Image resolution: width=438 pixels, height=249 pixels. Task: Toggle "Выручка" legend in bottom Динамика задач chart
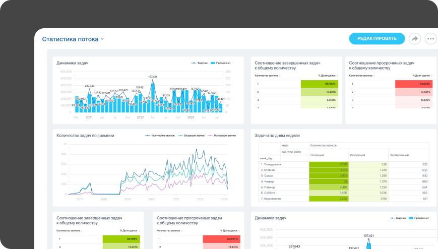pyautogui.click(x=399, y=218)
